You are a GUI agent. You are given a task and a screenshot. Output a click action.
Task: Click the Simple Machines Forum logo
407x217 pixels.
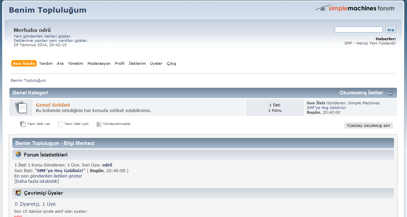[x=355, y=8]
